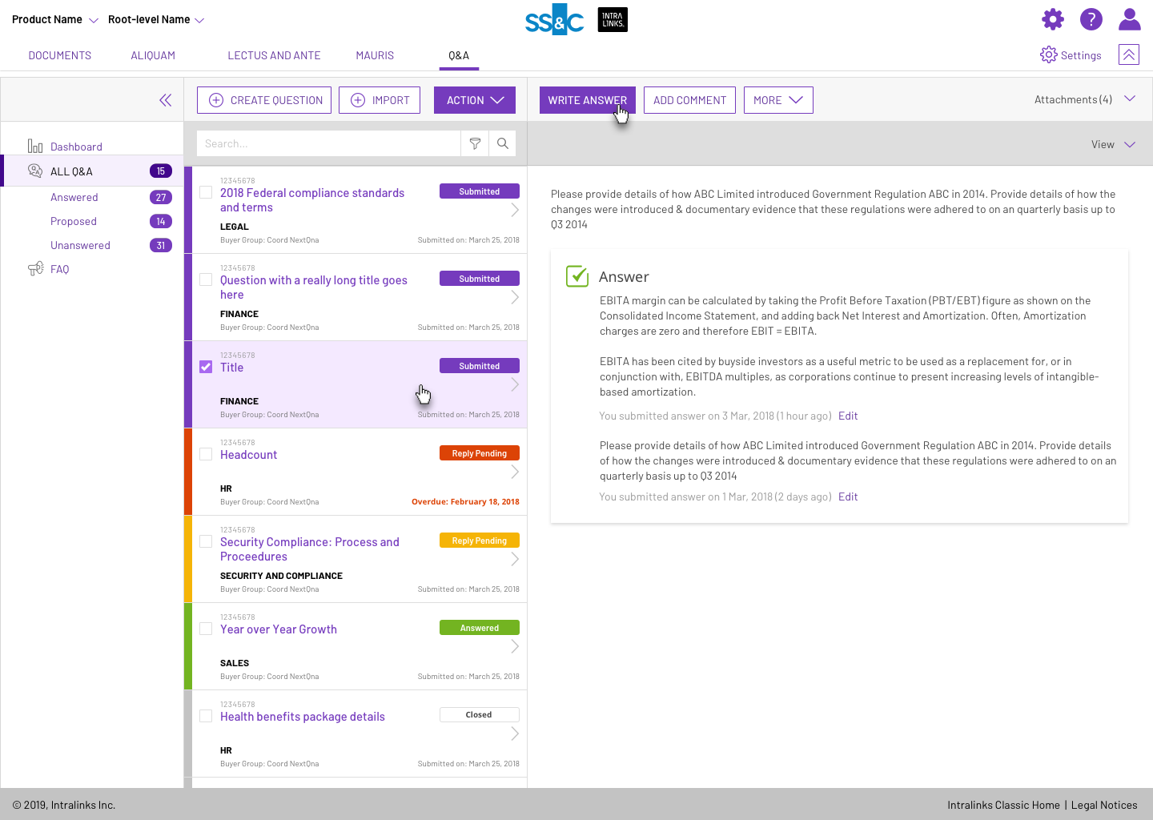Click the search magnifier icon
Viewport: 1153px width, 820px height.
[503, 143]
